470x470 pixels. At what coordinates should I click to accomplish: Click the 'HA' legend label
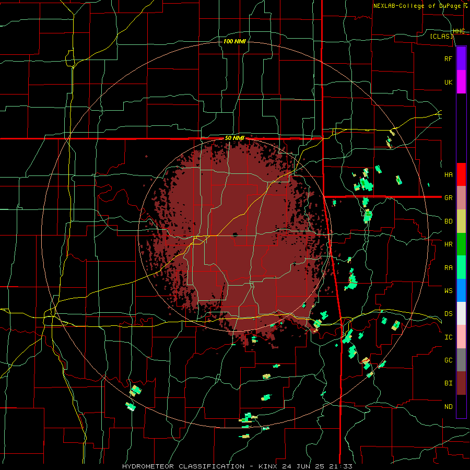448,174
